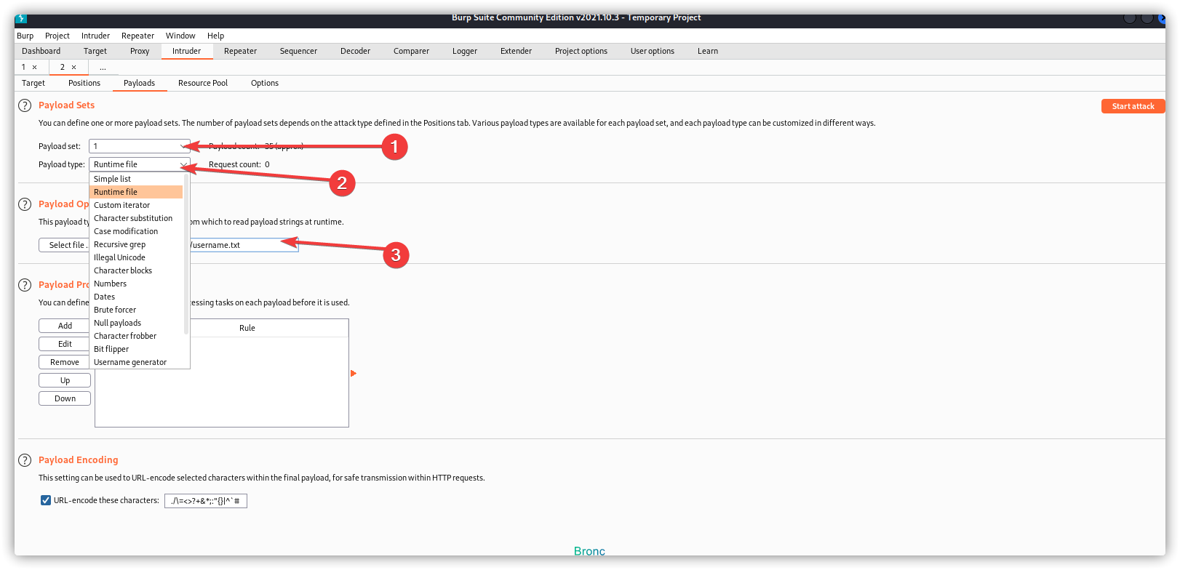1180x570 pixels.
Task: Toggle URL-encode these characters checkbox
Action: point(46,500)
